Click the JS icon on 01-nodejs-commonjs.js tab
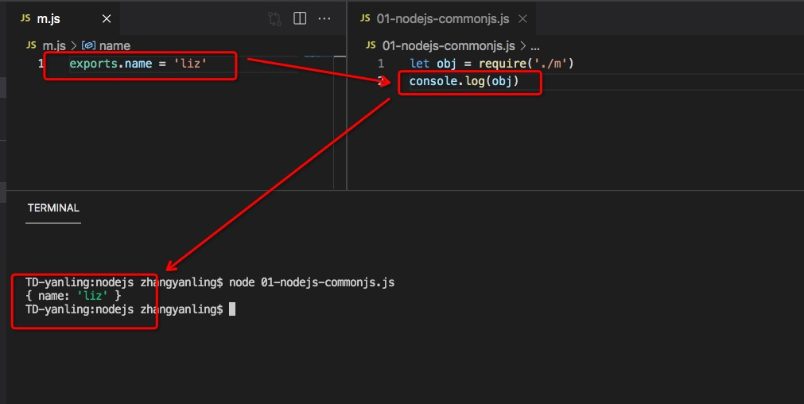 pos(365,18)
